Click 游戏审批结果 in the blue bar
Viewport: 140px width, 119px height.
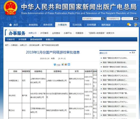point(36,39)
